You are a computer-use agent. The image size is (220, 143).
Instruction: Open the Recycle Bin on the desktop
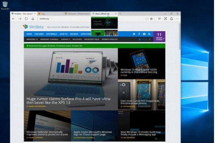[5, 5]
